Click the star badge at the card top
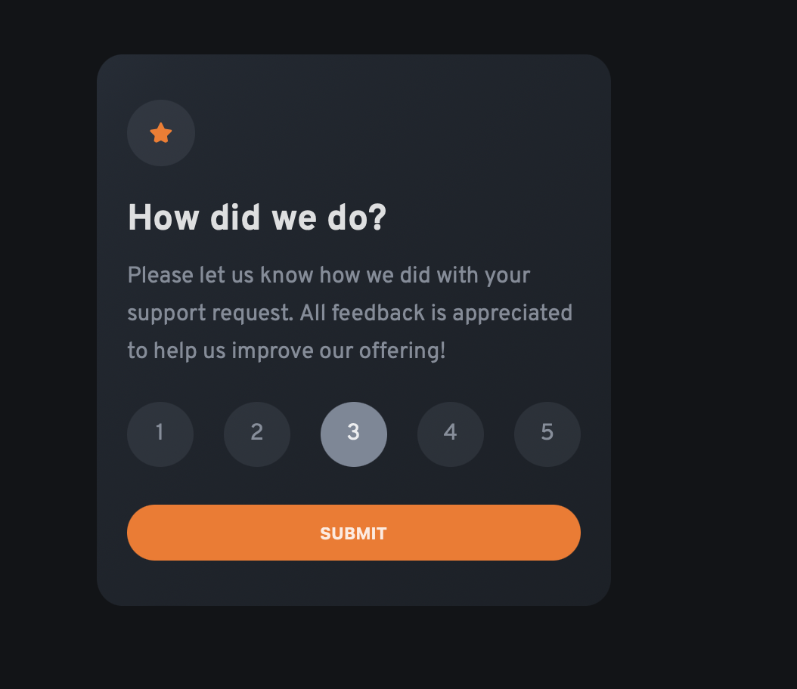The height and width of the screenshot is (689, 797). pyautogui.click(x=160, y=133)
